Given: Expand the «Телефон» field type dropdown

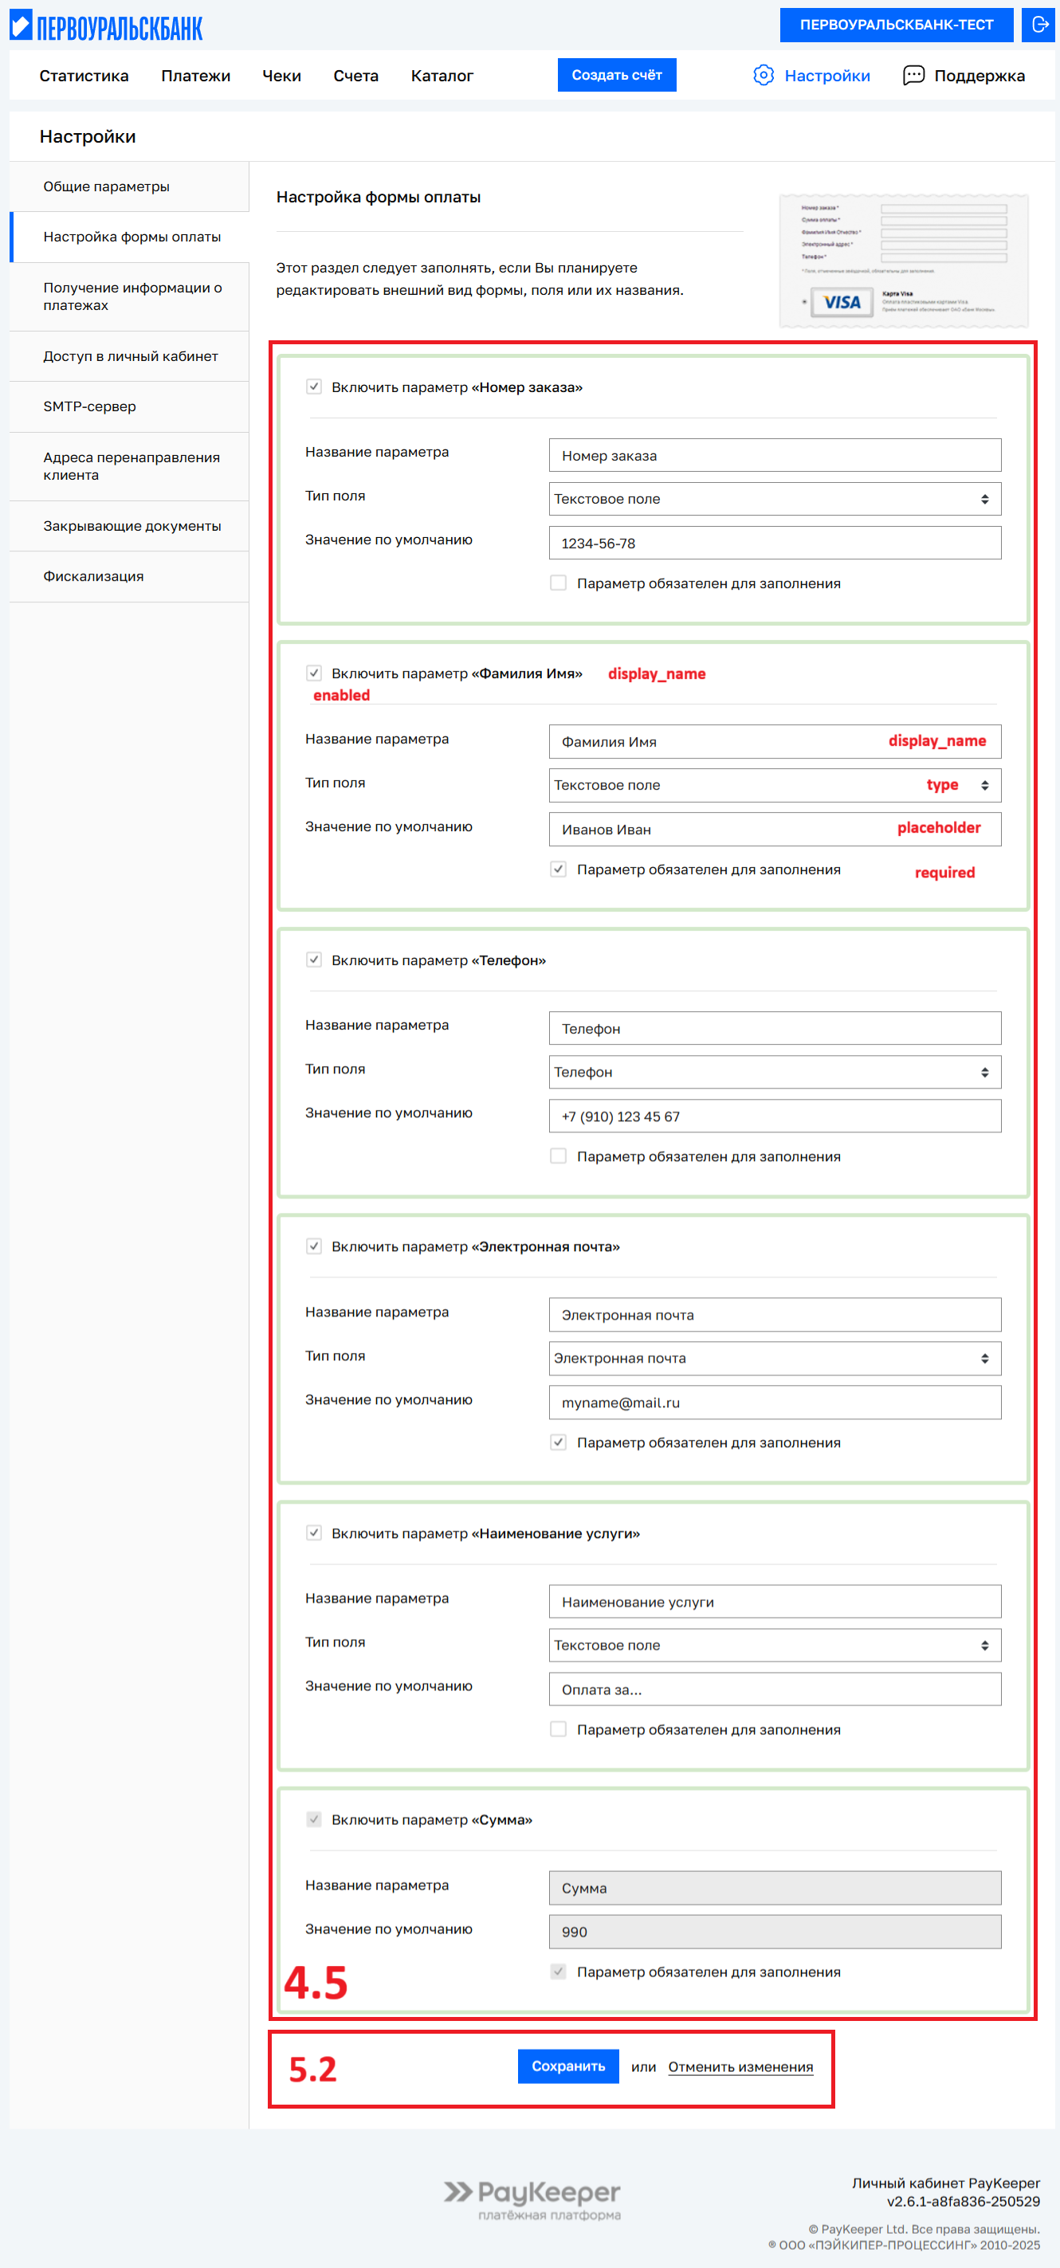Looking at the screenshot, I should [x=774, y=1073].
